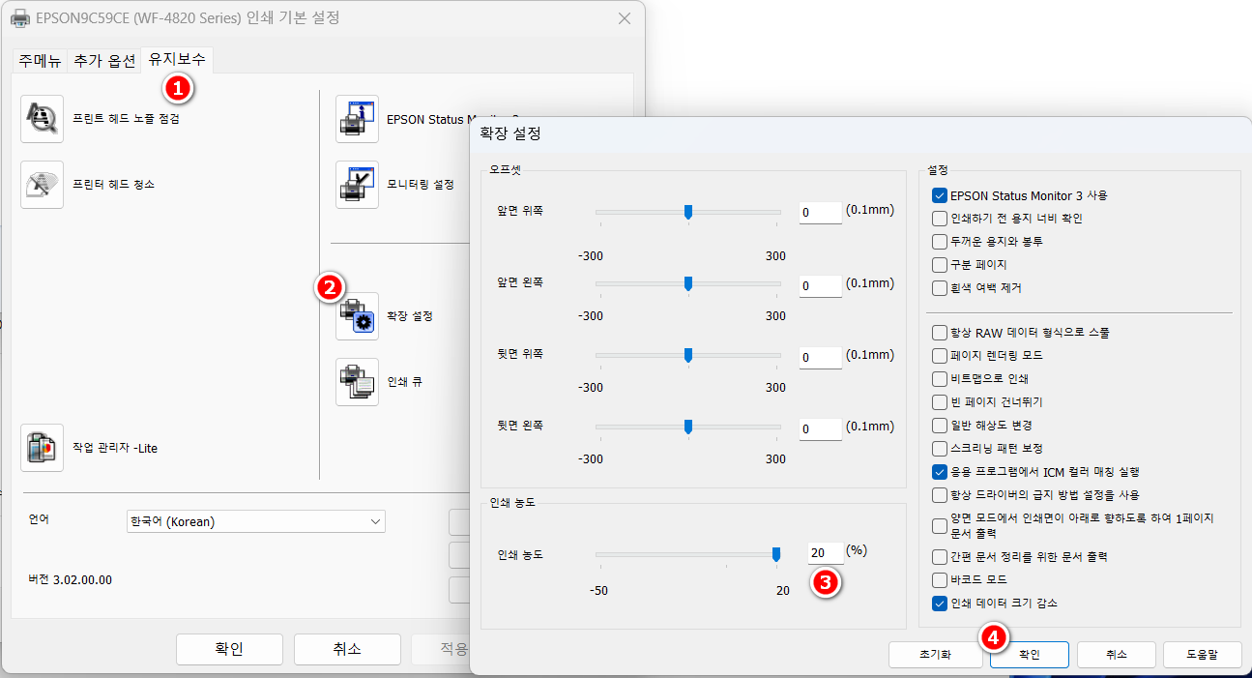Click the front top offset value field
Screen dimensions: 1252x678
point(820,212)
